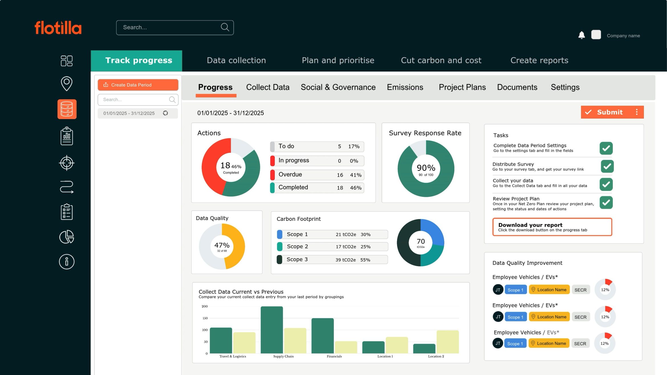Click the info sidebar icon
Screen dimensions: 667x375
coord(66,261)
